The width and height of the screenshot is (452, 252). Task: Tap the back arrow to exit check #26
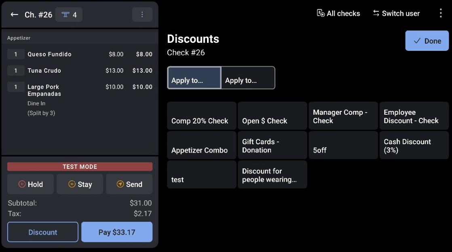coord(14,14)
